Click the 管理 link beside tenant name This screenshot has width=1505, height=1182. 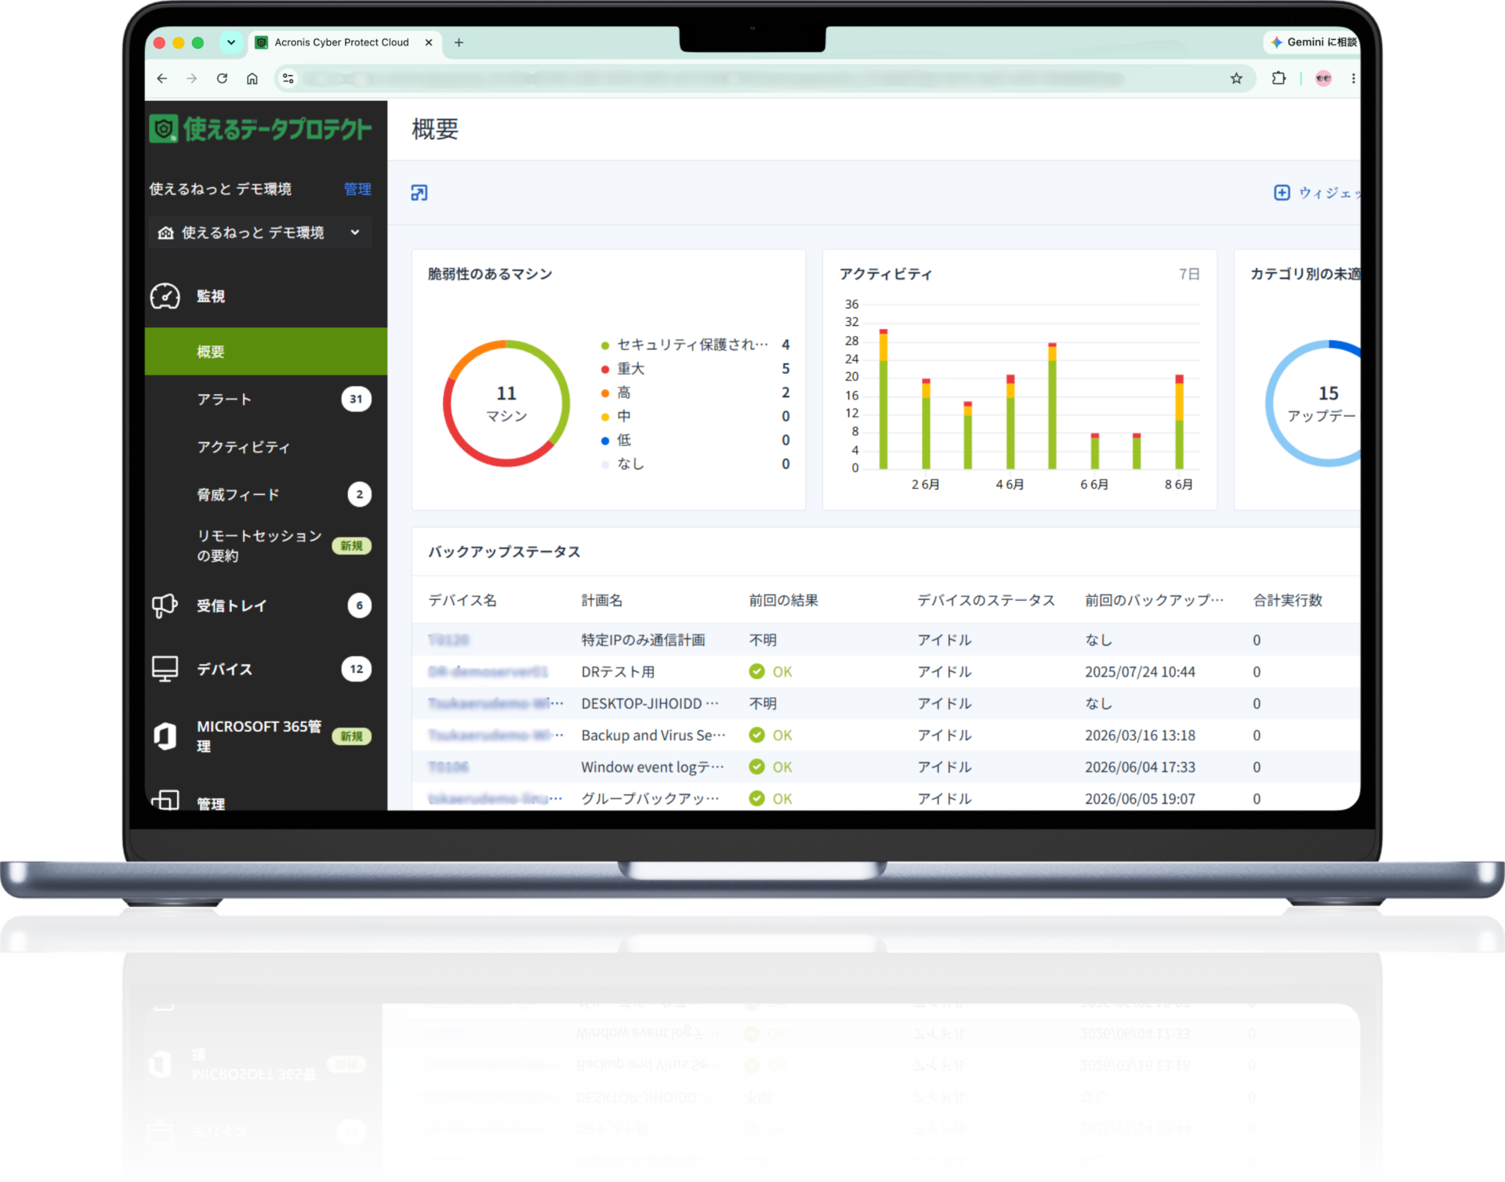point(357,189)
